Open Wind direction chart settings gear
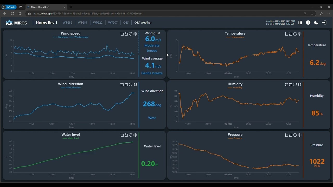 click(135, 84)
